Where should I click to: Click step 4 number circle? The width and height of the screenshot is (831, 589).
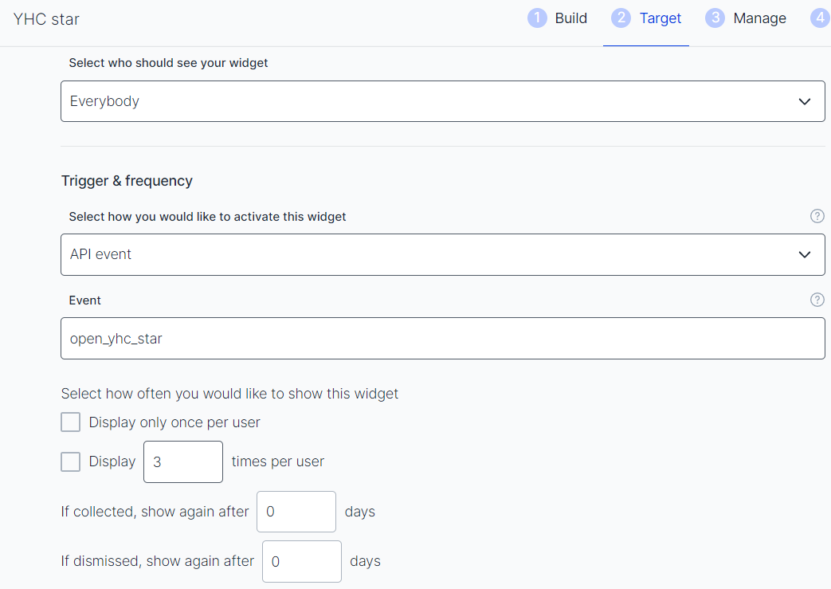tap(821, 18)
